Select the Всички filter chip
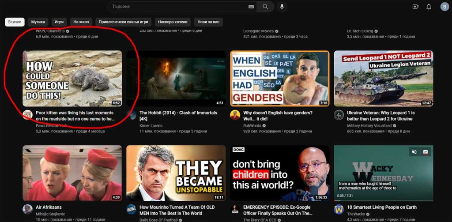452x222 pixels. point(15,22)
